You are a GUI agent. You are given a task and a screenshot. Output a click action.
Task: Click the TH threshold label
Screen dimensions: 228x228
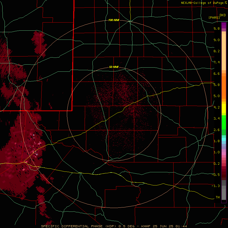218,197
